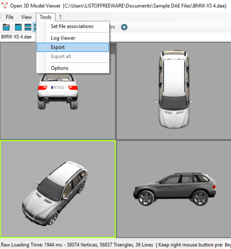Select the four-viewport layout icon

tap(35, 27)
